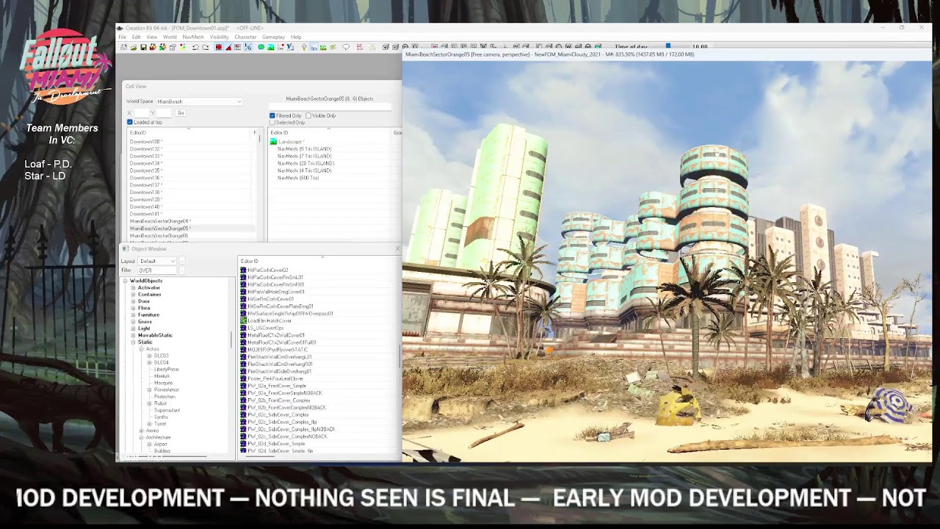Screen dimensions: 940x529
Task: Click the Open plugin folder icon
Action: click(x=134, y=47)
